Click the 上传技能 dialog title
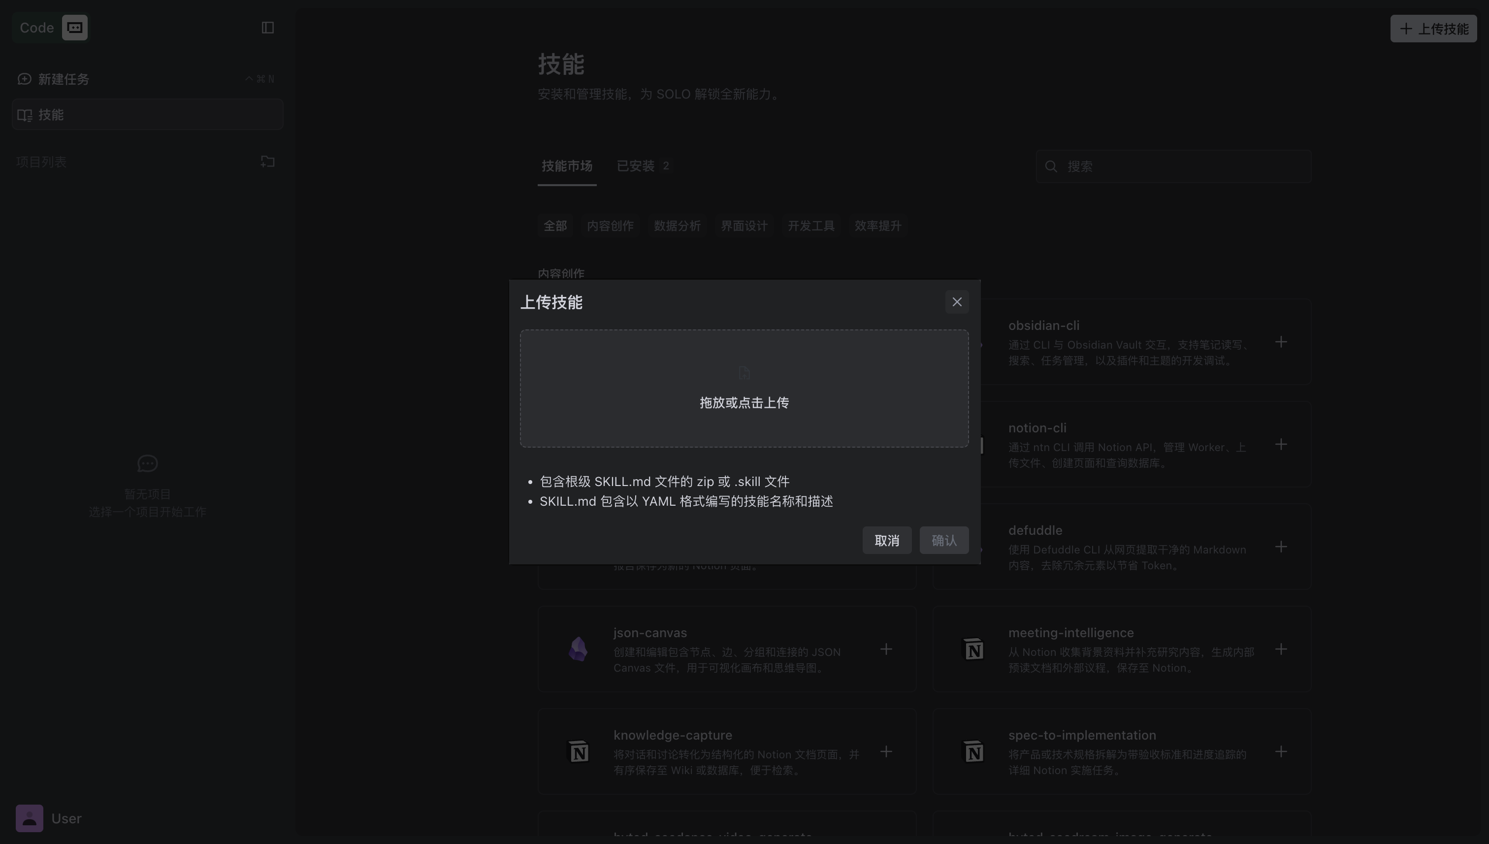Screen dimensions: 1489x844 click(x=551, y=302)
